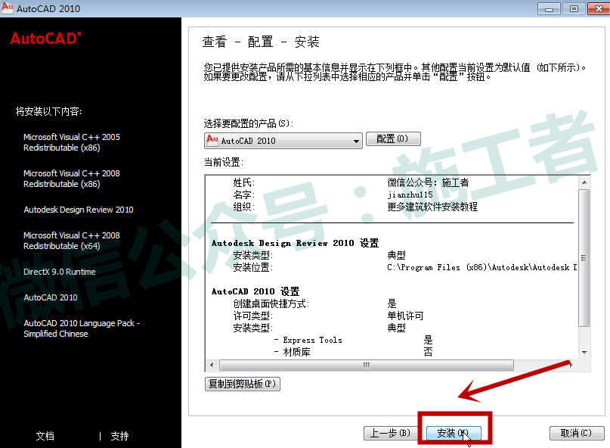Click the horizontal scrollbar left arrow

tap(212, 365)
